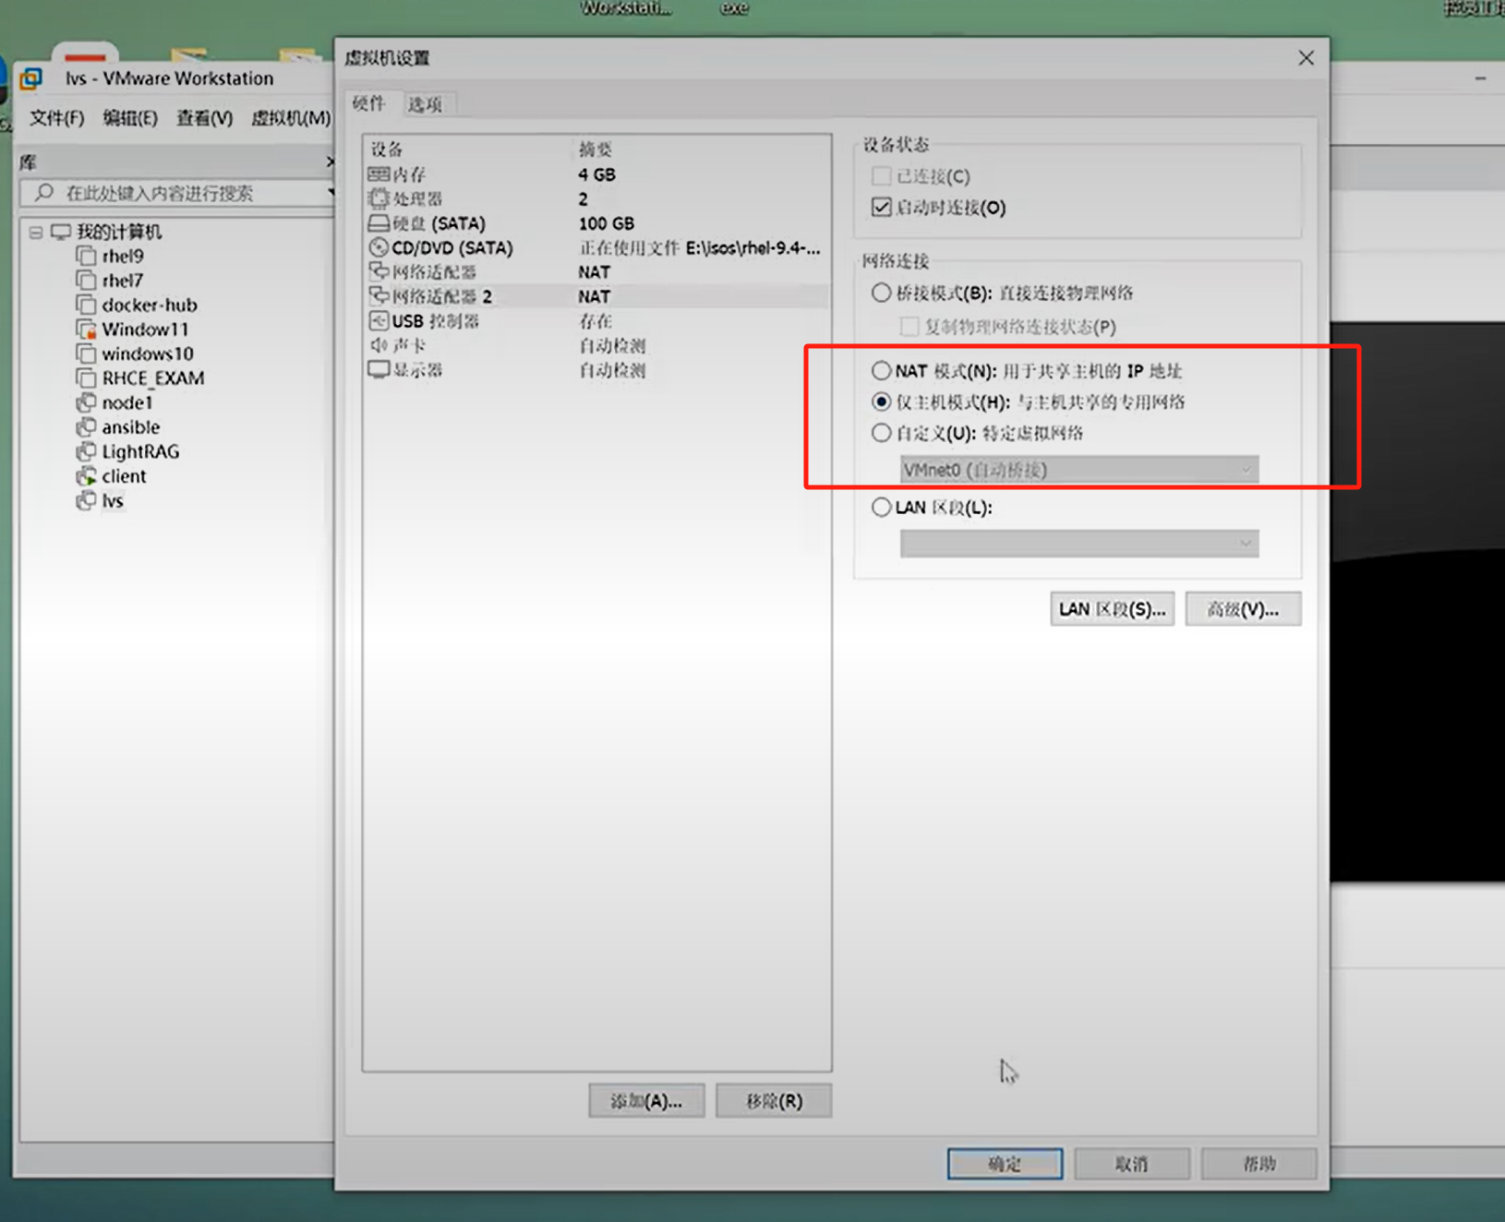Click the ansible VM icon
This screenshot has width=1505, height=1222.
[x=86, y=426]
